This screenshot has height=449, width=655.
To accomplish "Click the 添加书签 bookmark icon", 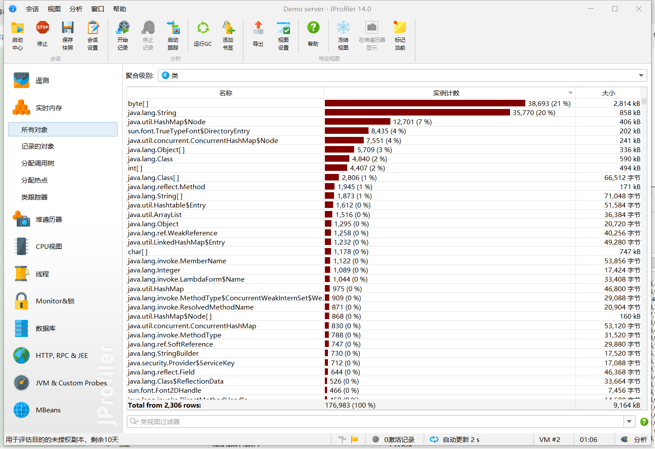I will (x=228, y=28).
